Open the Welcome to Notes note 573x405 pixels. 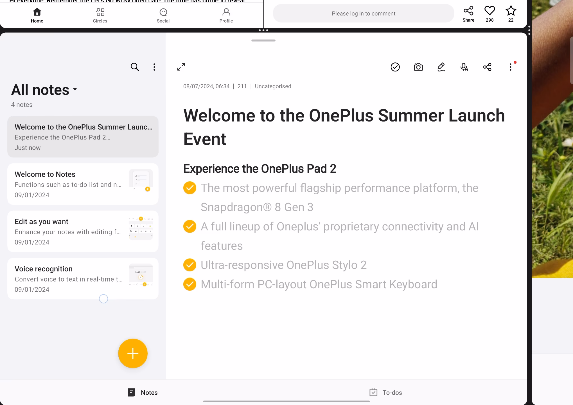tap(83, 184)
